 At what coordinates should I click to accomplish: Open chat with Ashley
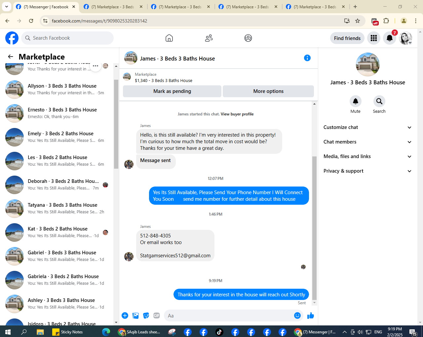[x=57, y=304]
